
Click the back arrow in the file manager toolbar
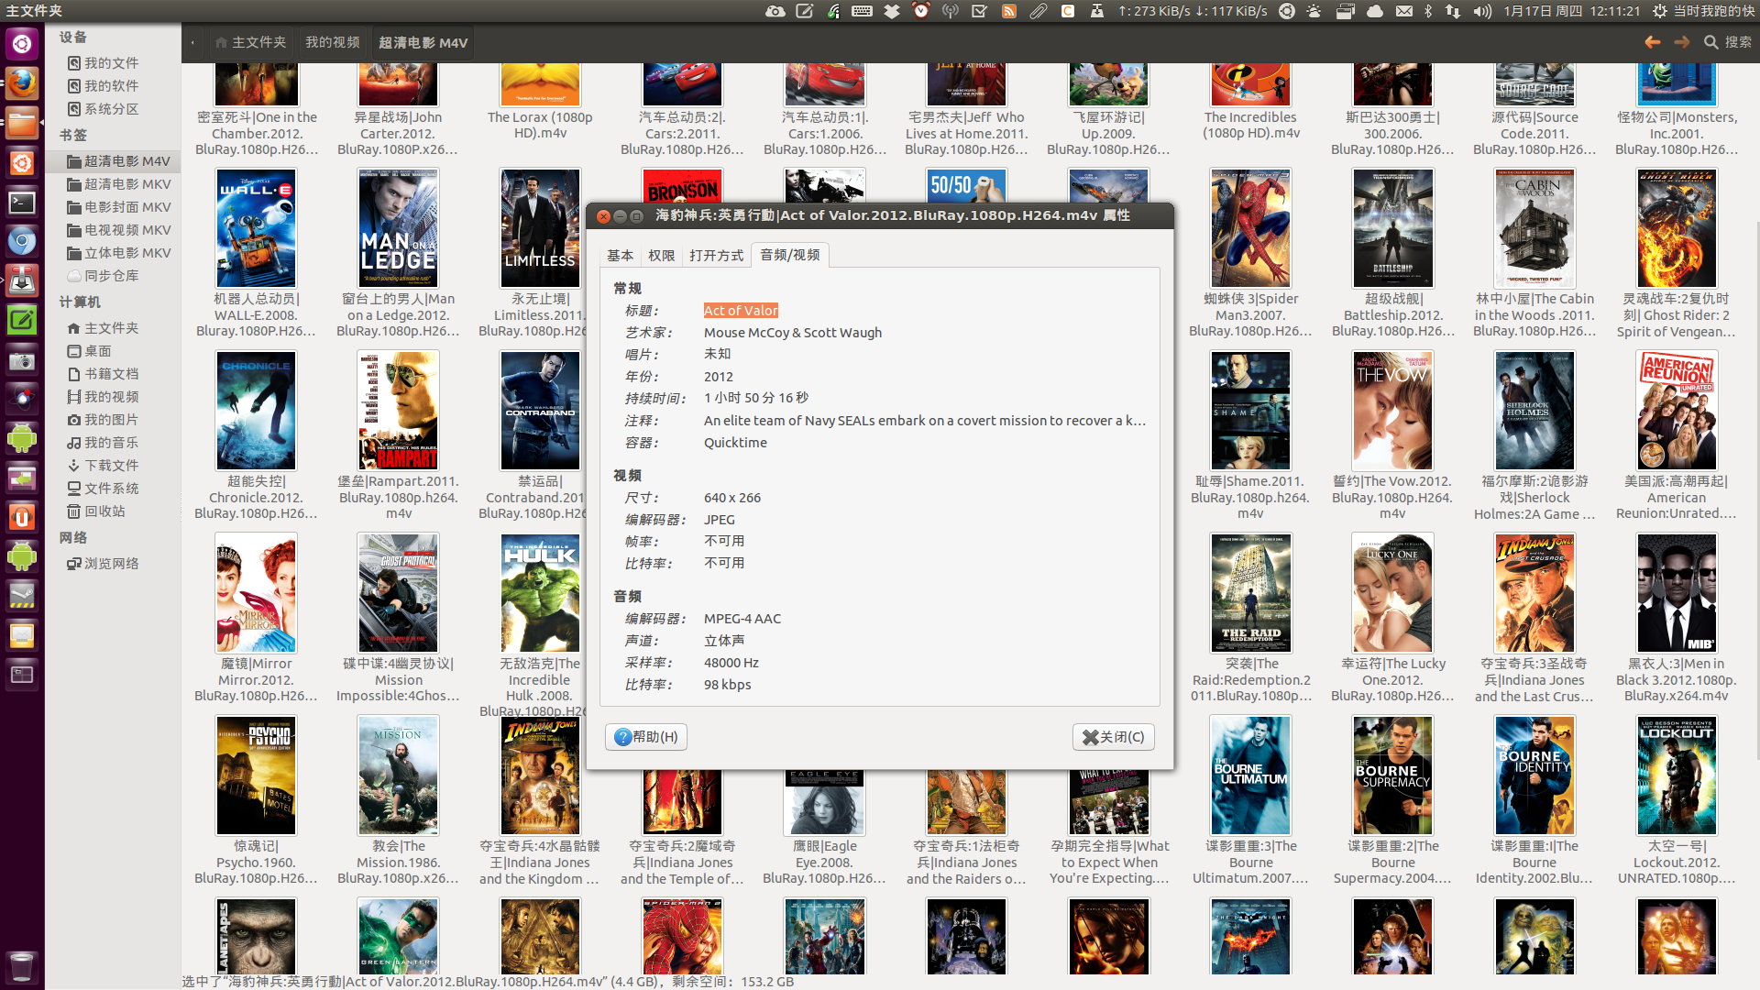click(x=1652, y=42)
